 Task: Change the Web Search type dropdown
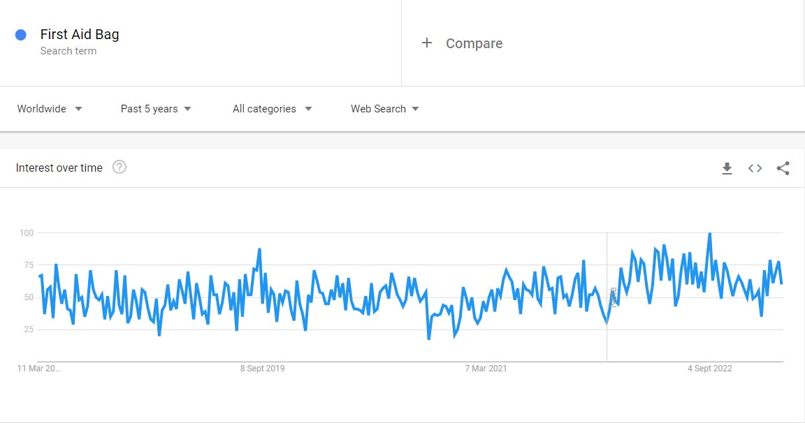tap(384, 109)
